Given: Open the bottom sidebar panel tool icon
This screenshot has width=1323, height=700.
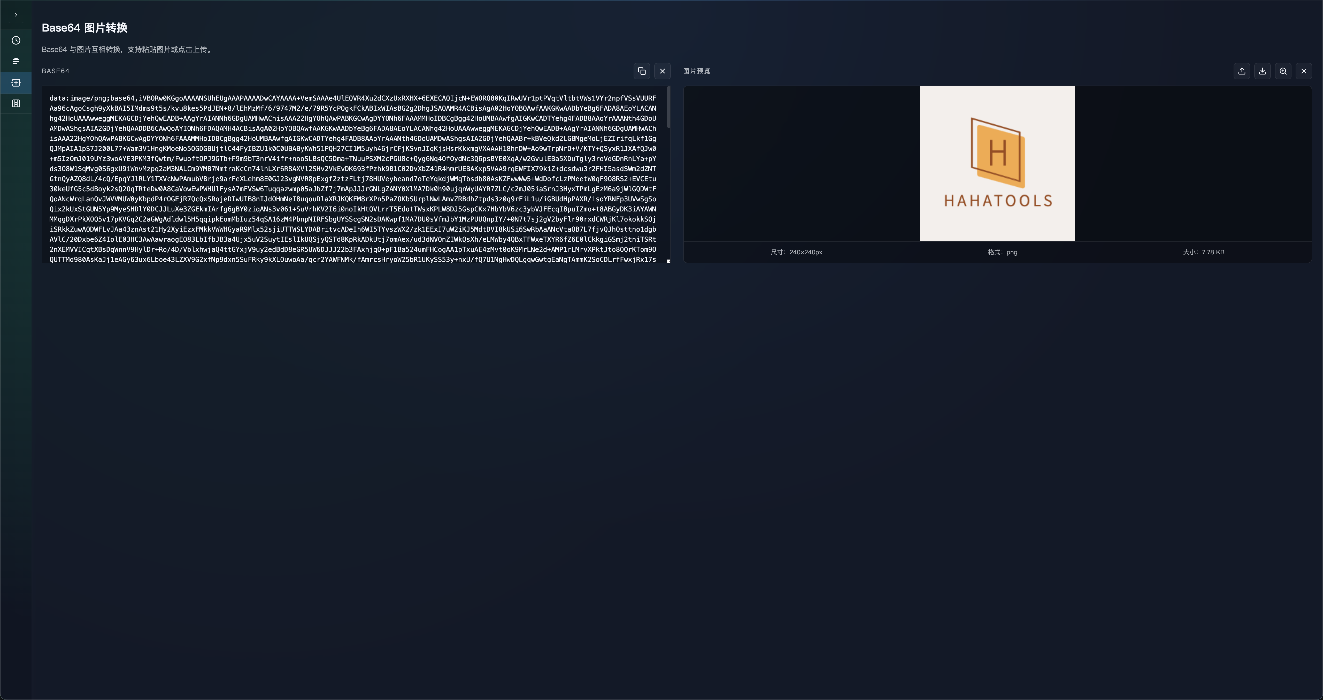Looking at the screenshot, I should (x=16, y=103).
